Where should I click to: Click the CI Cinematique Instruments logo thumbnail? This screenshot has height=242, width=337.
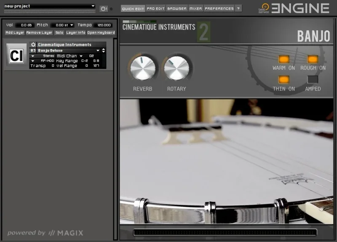coord(16,55)
